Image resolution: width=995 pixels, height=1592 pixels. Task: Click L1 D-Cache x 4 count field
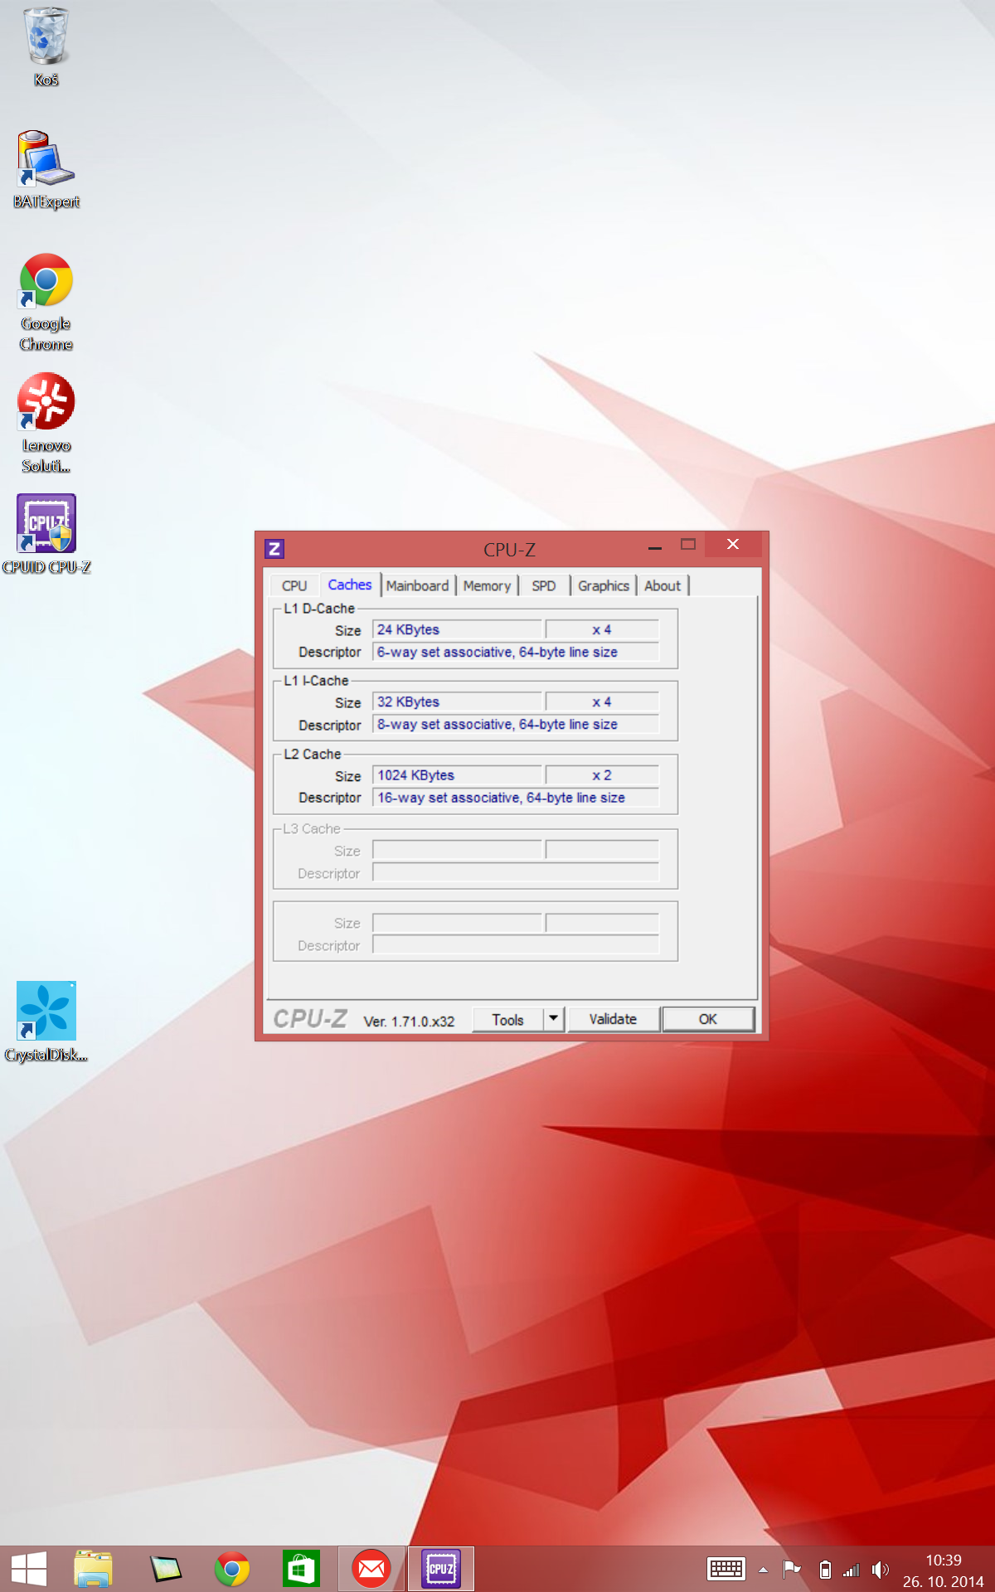(602, 629)
